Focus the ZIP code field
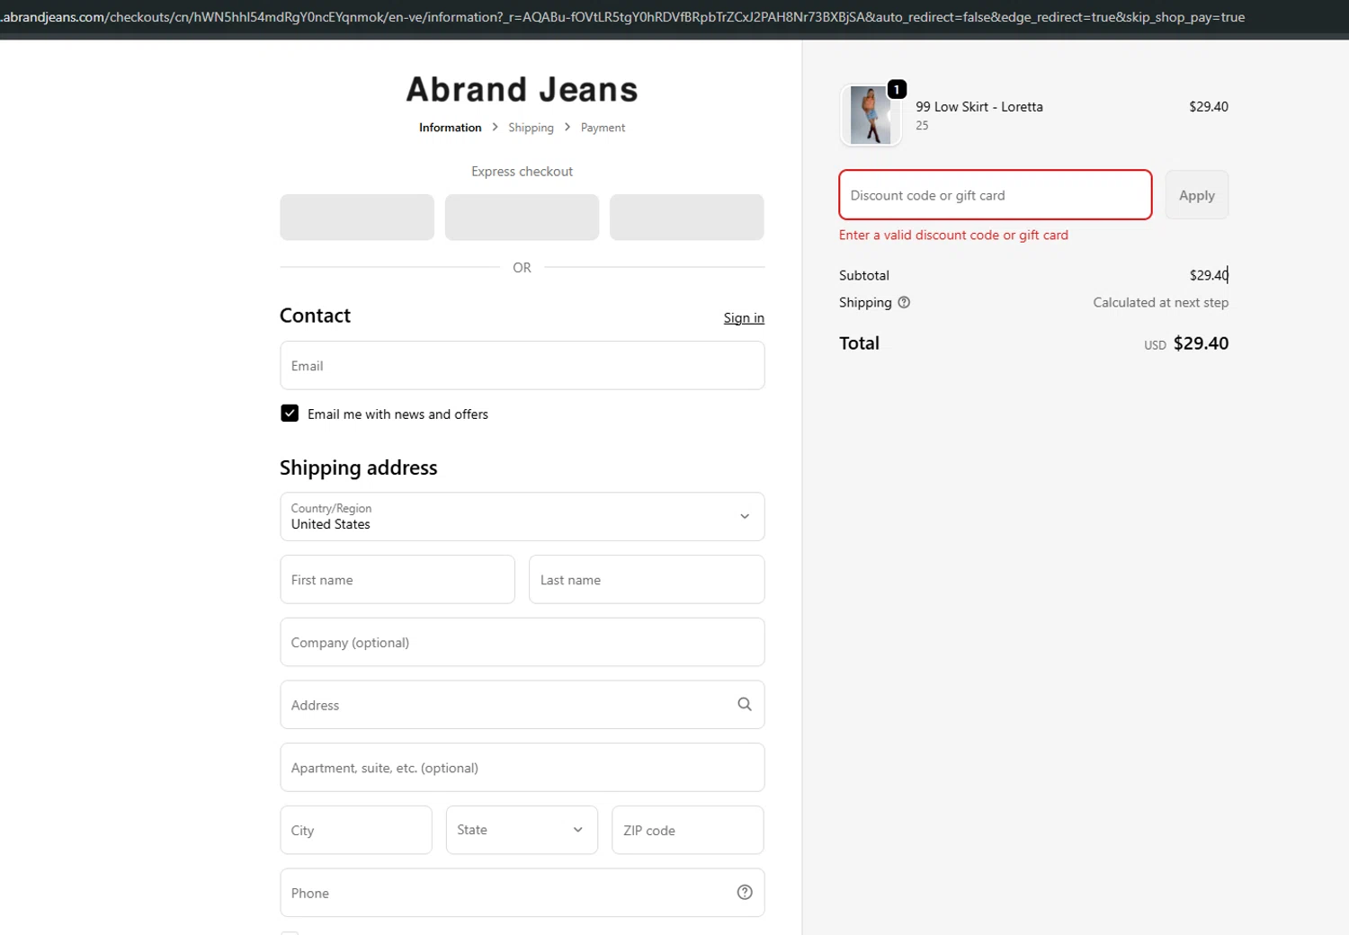Screen dimensions: 1349x935 688,830
